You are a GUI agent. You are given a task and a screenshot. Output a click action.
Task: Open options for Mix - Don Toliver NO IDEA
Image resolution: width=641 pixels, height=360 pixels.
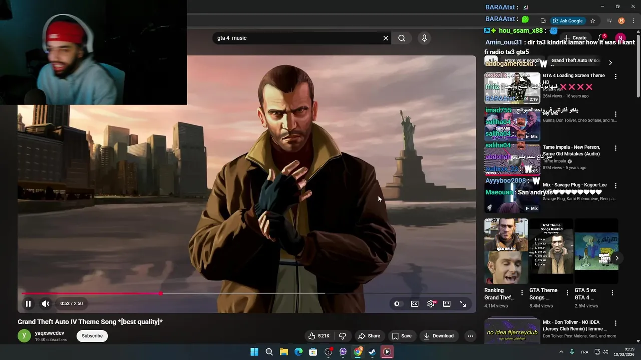pyautogui.click(x=616, y=323)
